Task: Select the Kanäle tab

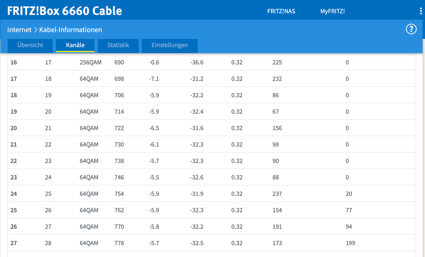Action: [x=75, y=45]
